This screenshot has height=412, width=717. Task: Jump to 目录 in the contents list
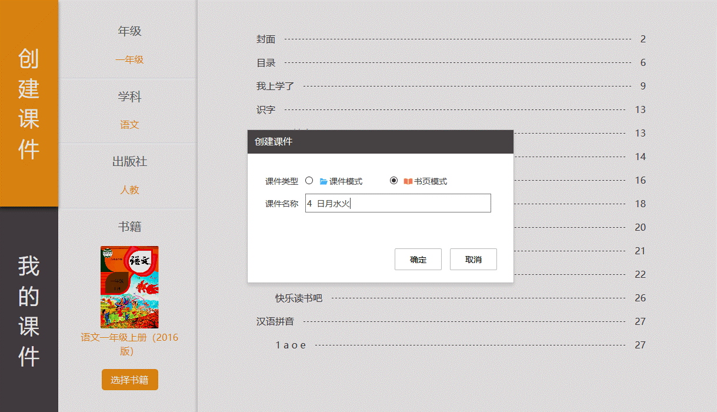tap(266, 63)
